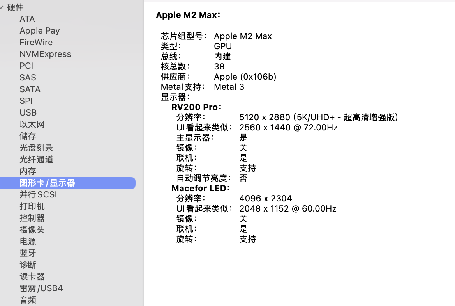Open the 控制器 sidebar entry
The image size is (455, 306).
pyautogui.click(x=32, y=218)
